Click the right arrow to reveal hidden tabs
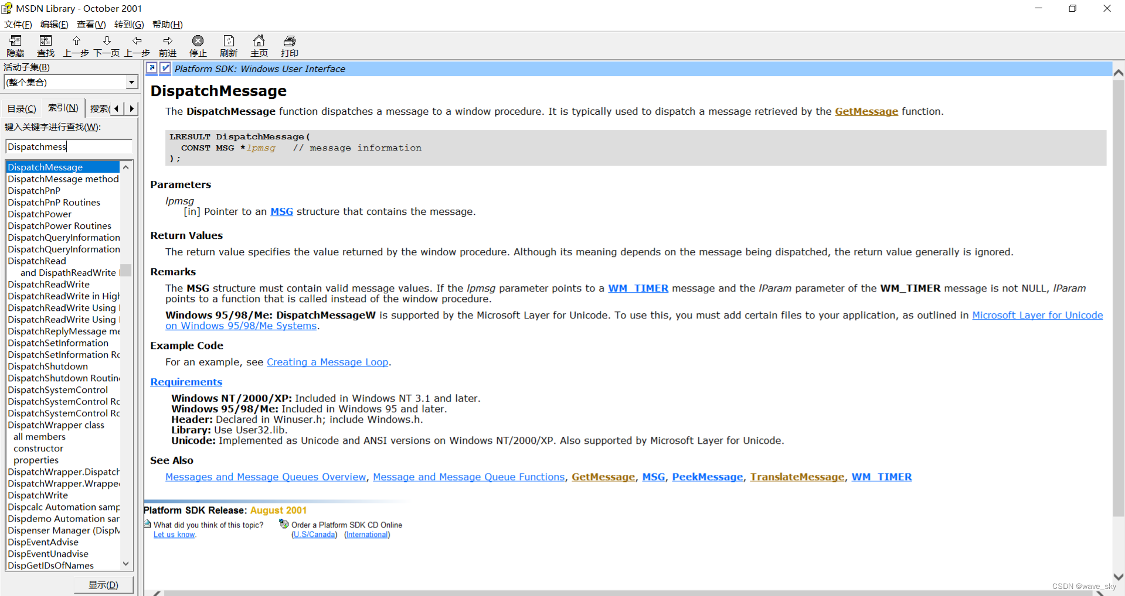The image size is (1125, 596). (132, 108)
